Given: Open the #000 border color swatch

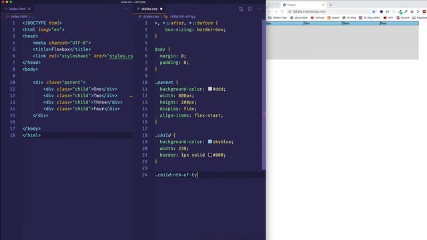Looking at the screenshot, I should coord(210,155).
